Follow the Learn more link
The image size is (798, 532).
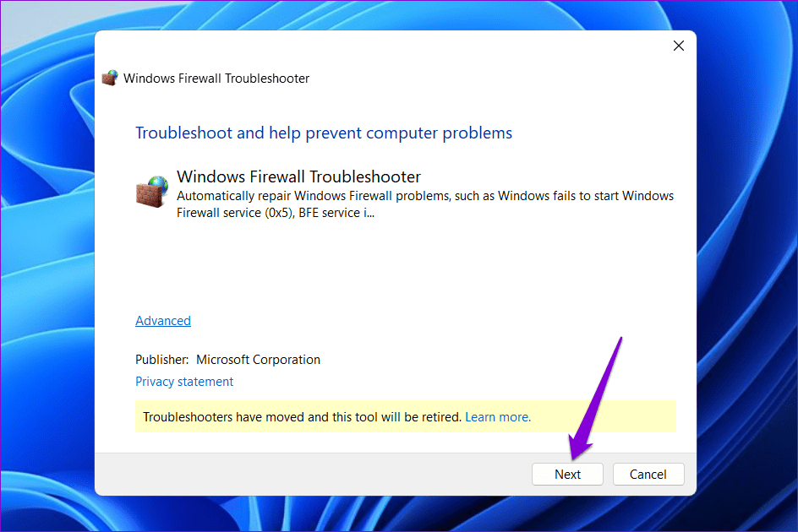click(x=498, y=417)
